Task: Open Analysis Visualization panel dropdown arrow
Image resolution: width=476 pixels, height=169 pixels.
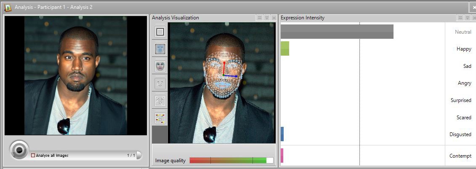Action: [266, 18]
